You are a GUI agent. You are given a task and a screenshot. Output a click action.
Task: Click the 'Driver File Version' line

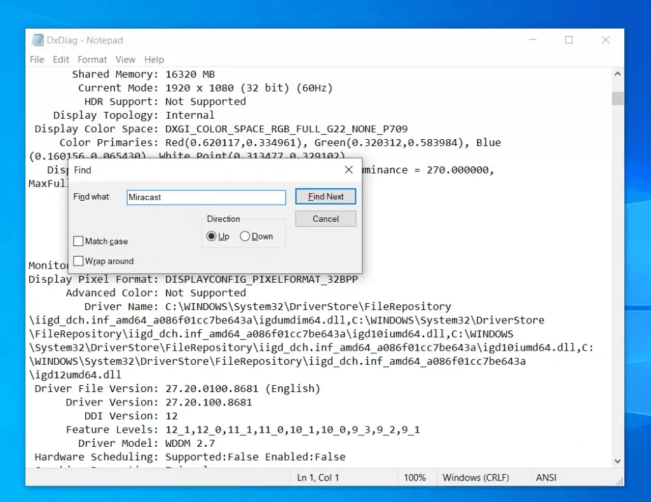click(177, 389)
